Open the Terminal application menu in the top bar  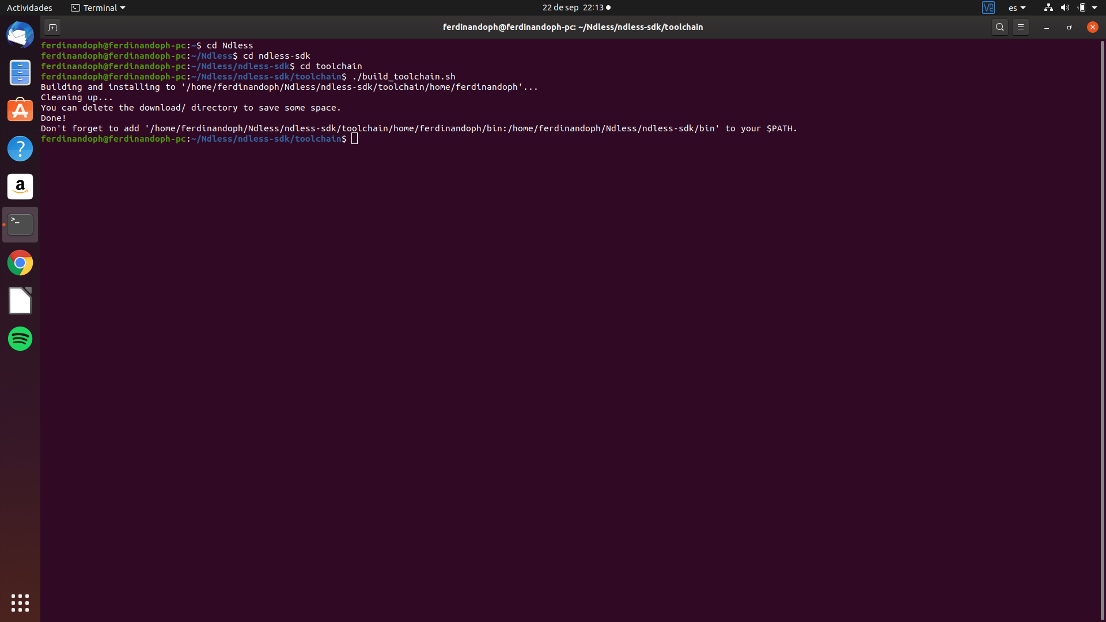(97, 7)
